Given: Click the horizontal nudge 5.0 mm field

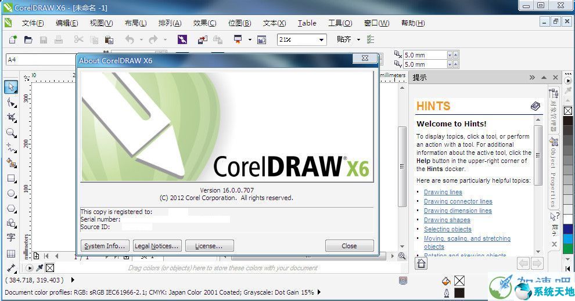Looking at the screenshot, I should (x=425, y=55).
